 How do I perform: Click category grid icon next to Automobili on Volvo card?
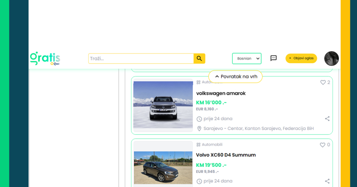tap(198, 145)
